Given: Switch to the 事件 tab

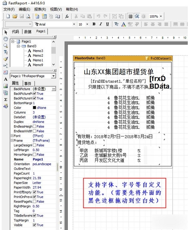Looking at the screenshot, I should point(28,83).
